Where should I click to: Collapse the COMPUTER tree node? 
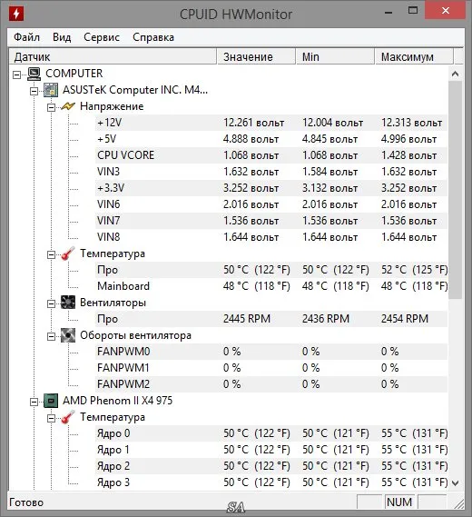17,75
